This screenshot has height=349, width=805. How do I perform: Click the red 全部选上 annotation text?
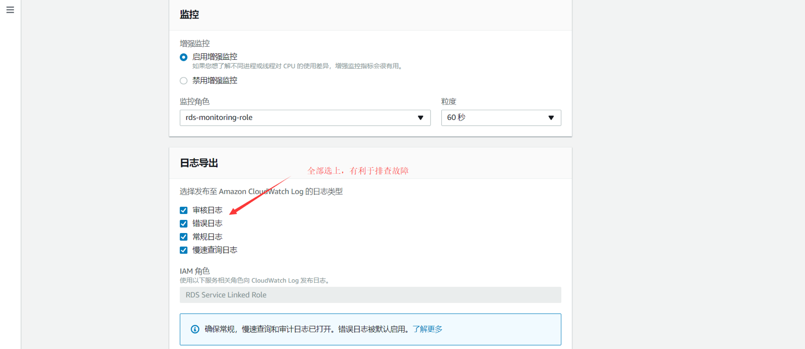coord(358,171)
